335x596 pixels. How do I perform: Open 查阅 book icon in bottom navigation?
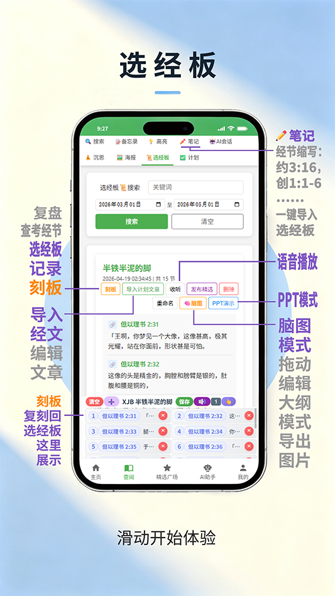[129, 472]
